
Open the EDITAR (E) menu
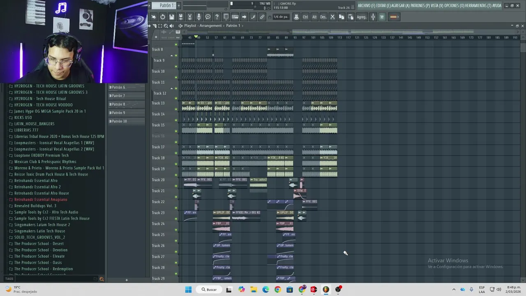[384, 5]
